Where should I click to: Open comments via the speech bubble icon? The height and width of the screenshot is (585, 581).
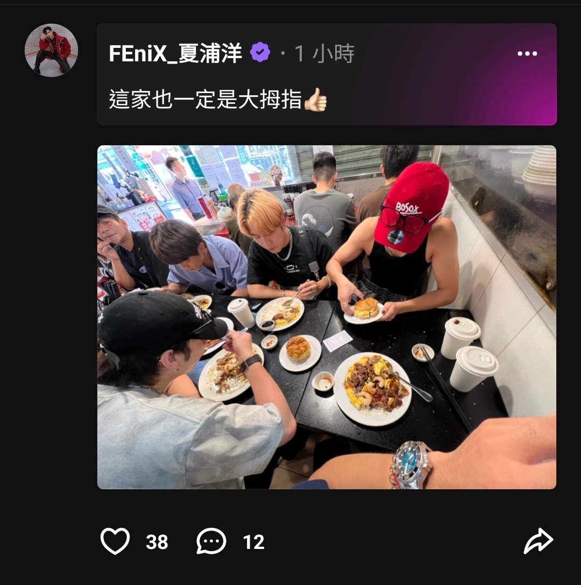tap(211, 541)
